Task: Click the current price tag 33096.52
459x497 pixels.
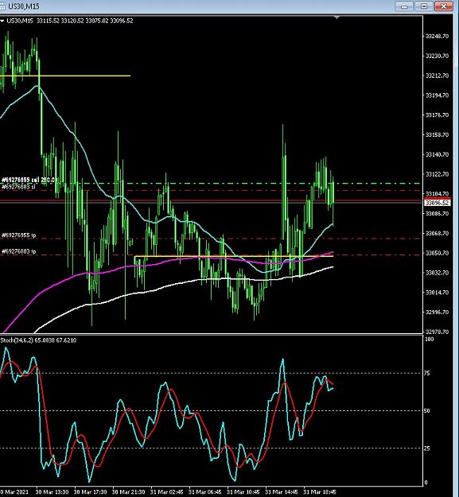Action: (438, 203)
